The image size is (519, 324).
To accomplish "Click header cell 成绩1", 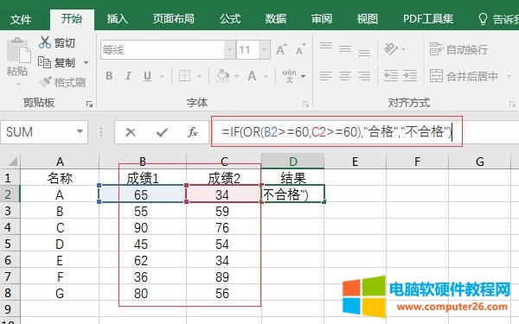I will pos(143,179).
